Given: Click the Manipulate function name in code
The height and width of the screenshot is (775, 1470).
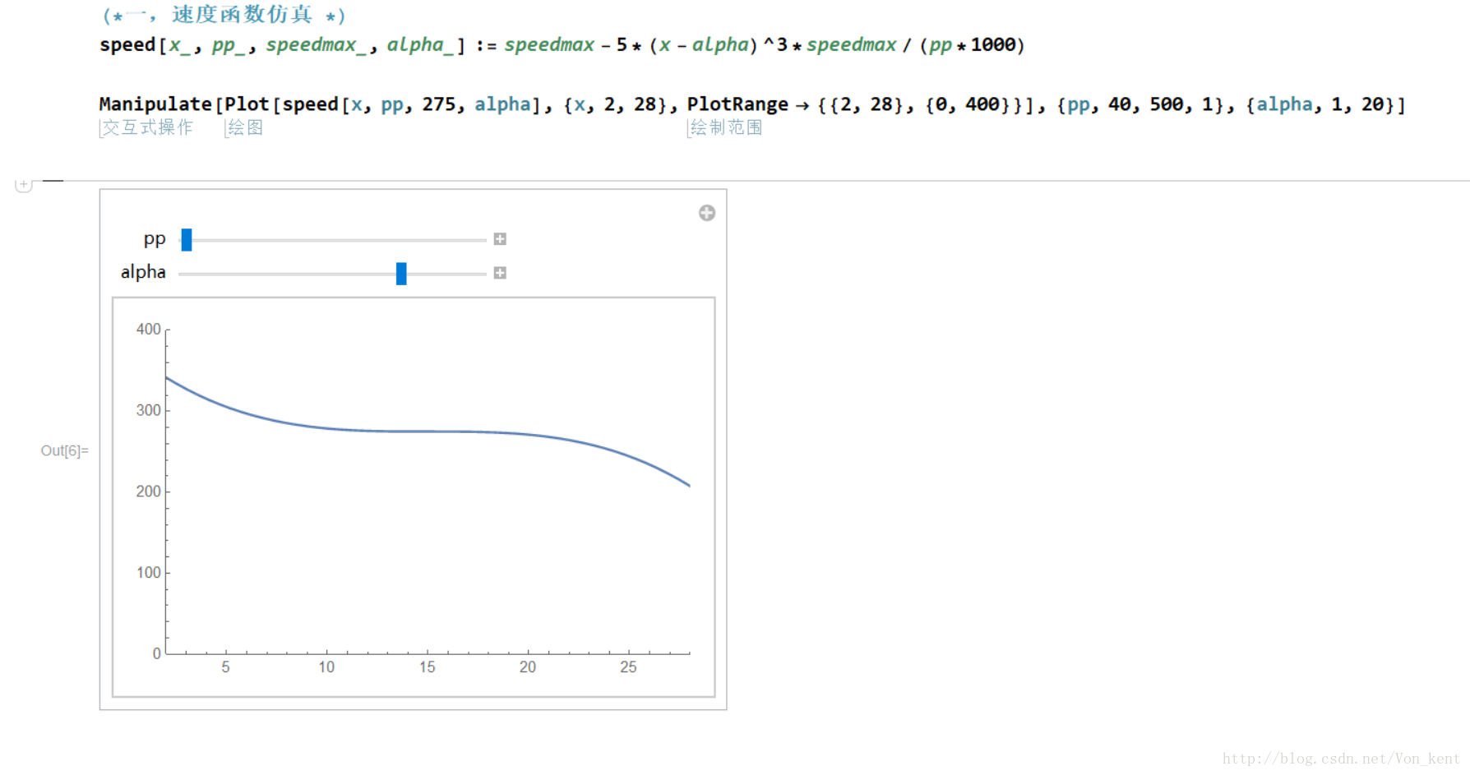Looking at the screenshot, I should [155, 104].
